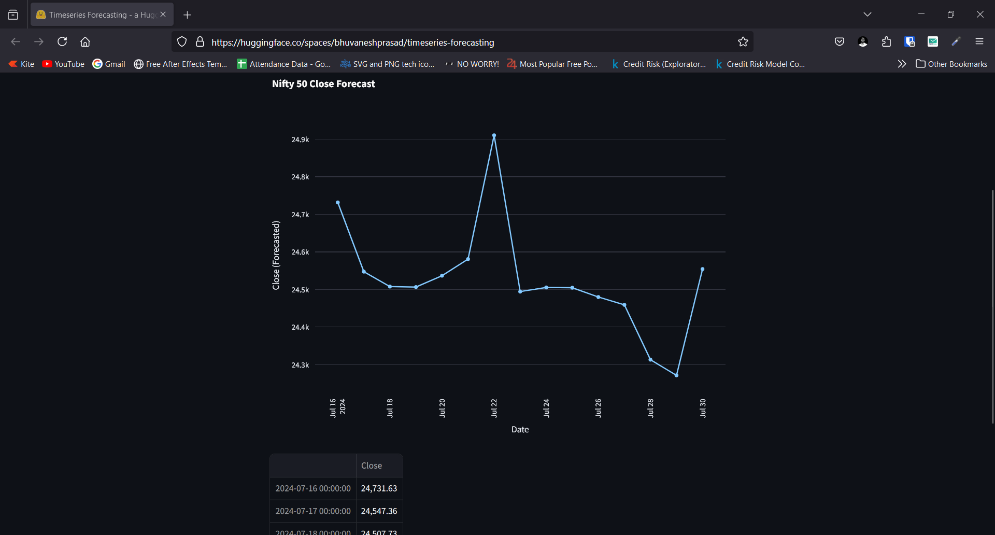Go back to previous page
This screenshot has width=995, height=535.
click(x=16, y=42)
